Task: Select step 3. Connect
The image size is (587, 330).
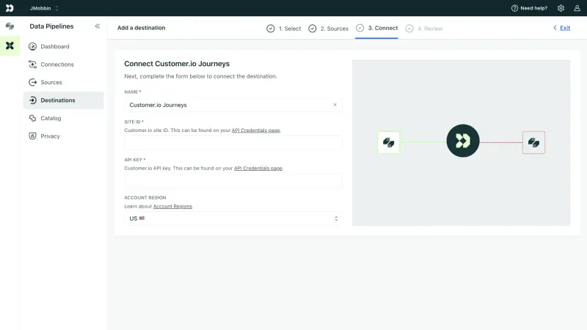Action: tap(376, 28)
